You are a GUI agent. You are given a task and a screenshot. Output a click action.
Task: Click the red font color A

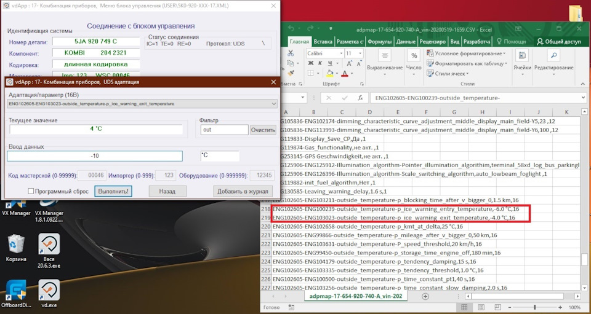coord(345,73)
